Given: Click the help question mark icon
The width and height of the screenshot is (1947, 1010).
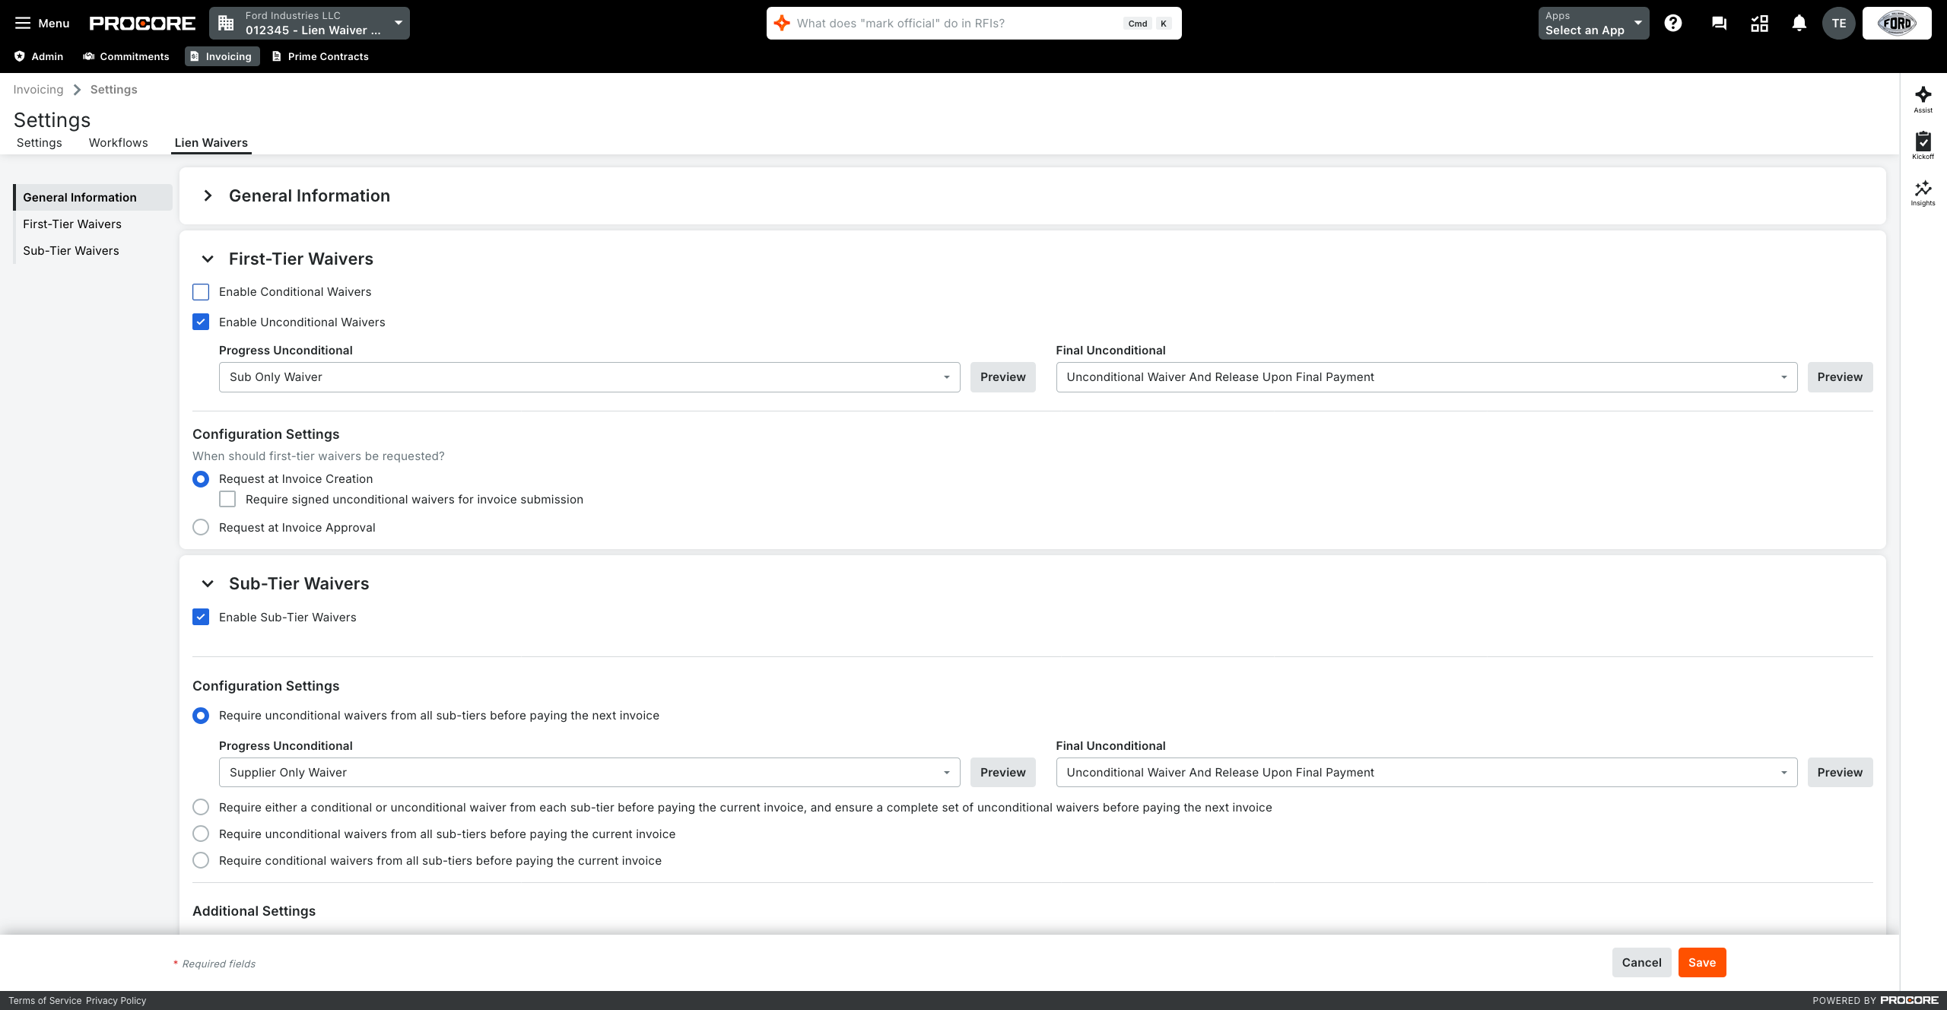Looking at the screenshot, I should 1672,24.
